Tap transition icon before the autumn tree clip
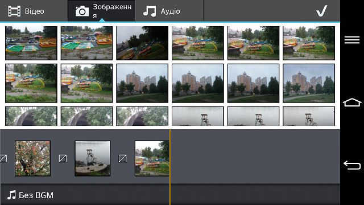364x205 pixels. [x=3, y=159]
